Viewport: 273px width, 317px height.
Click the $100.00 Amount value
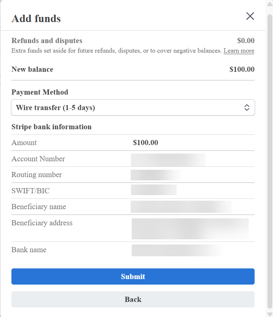click(146, 143)
